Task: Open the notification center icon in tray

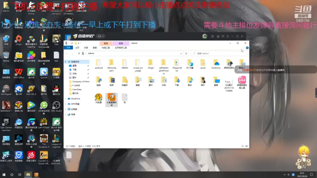Action: click(311, 174)
